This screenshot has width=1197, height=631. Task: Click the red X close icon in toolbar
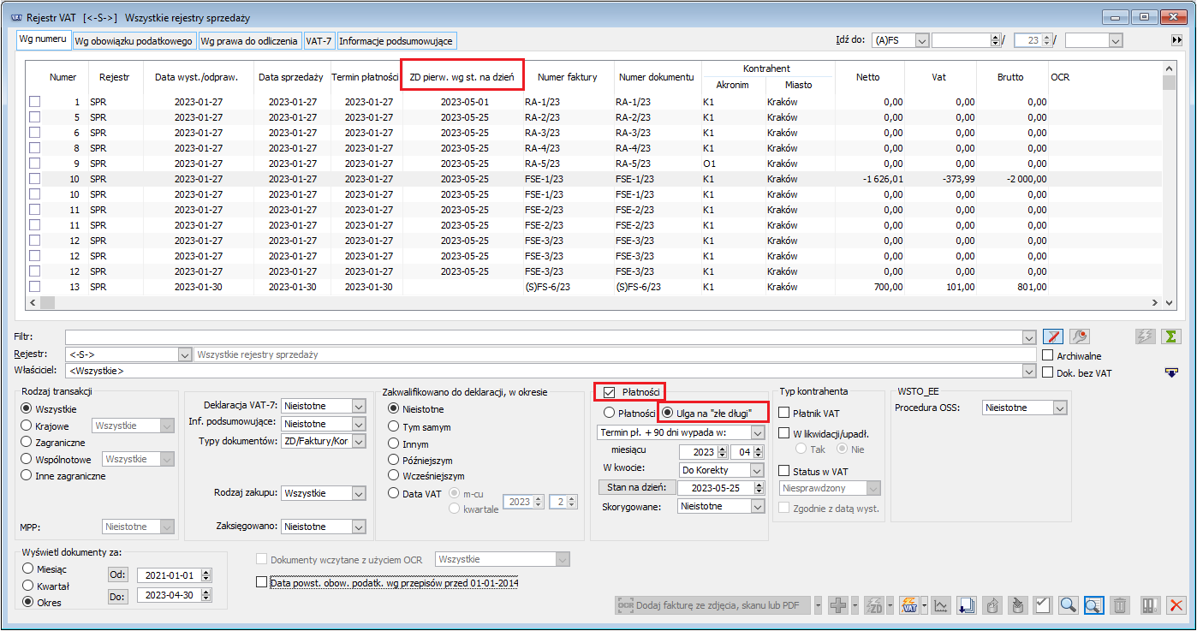(x=1176, y=605)
